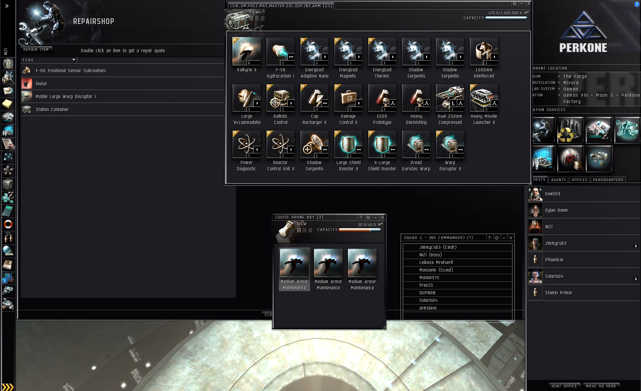
Task: Show info for guest Solaris04
Action: pos(636,279)
